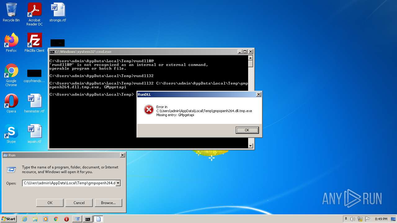The height and width of the screenshot is (223, 397).
Task: Open the Start menu
Action: (x=8, y=219)
